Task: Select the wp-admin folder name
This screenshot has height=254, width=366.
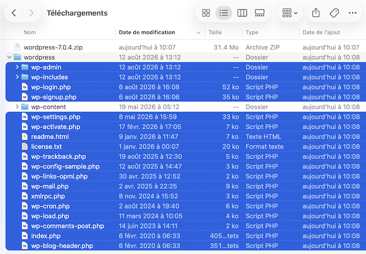Action: pos(46,68)
